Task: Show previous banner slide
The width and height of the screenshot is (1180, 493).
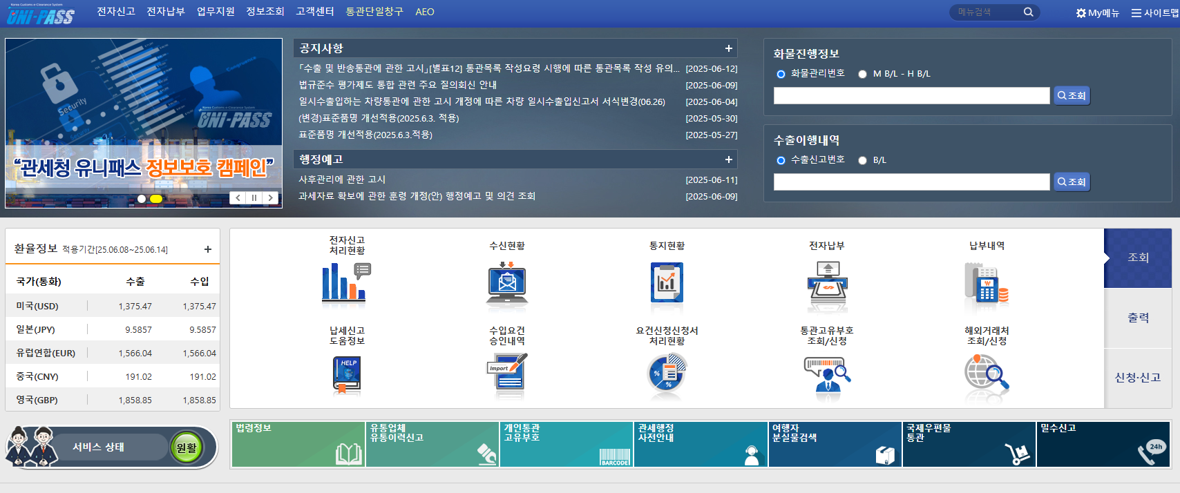Action: point(238,197)
